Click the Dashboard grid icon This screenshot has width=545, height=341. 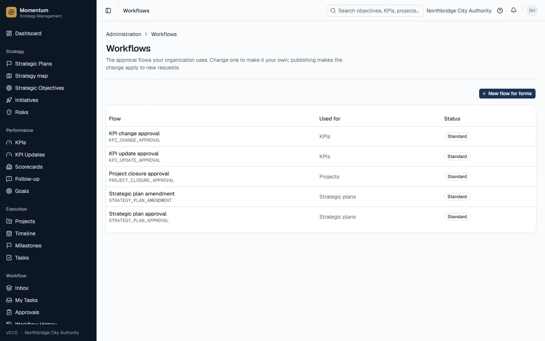click(9, 33)
